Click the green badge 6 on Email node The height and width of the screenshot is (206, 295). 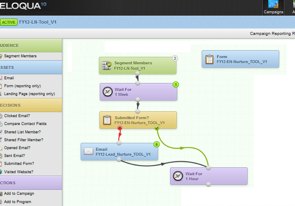(x=156, y=144)
